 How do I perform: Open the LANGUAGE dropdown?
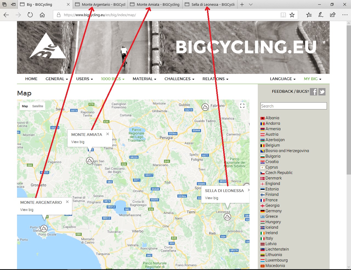click(282, 79)
